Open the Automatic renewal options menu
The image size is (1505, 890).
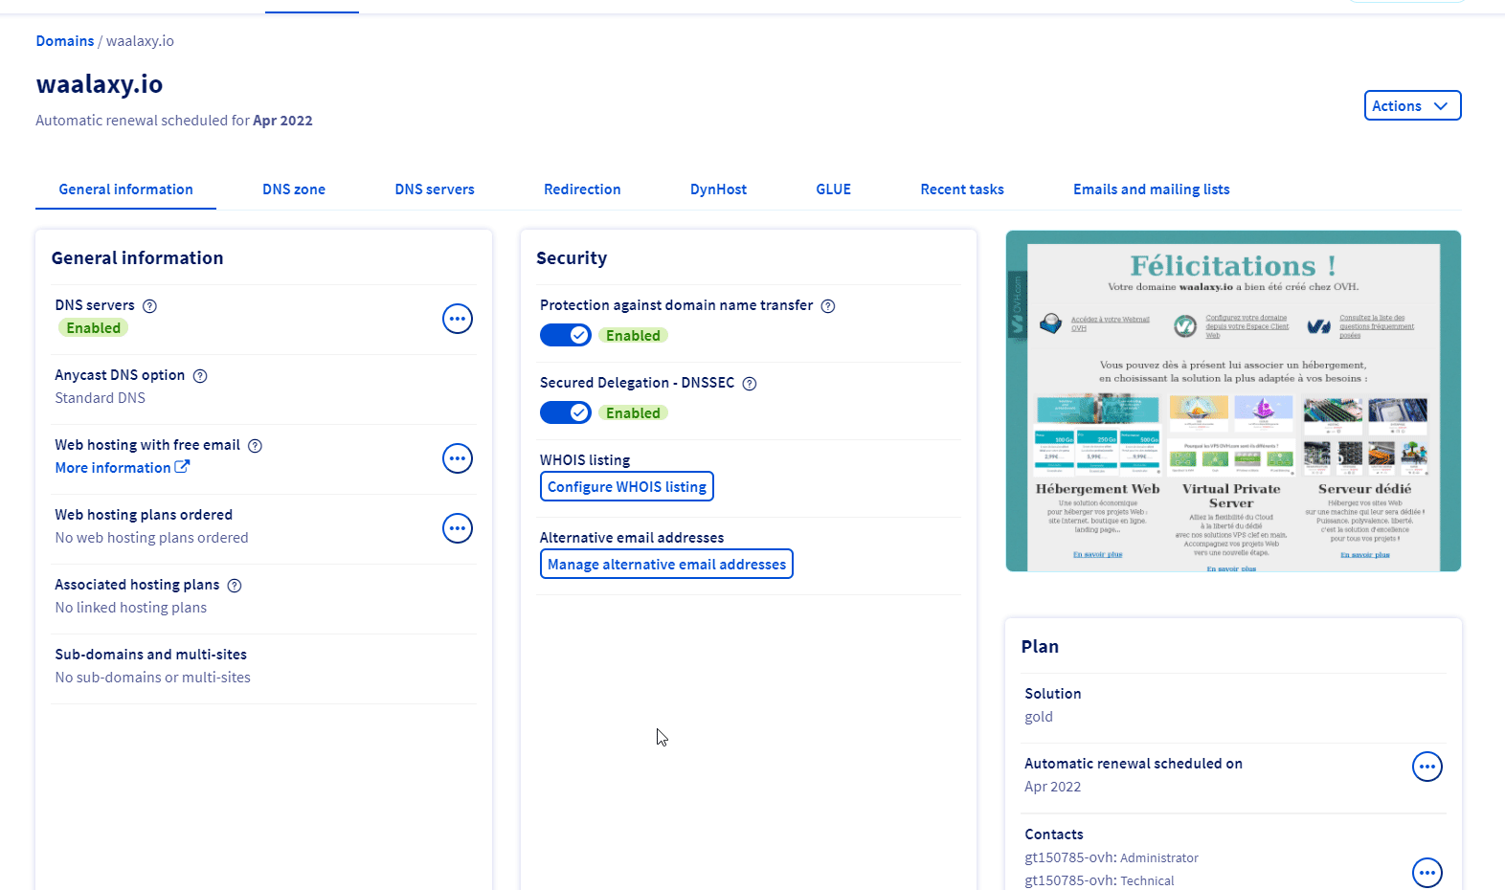(1427, 767)
